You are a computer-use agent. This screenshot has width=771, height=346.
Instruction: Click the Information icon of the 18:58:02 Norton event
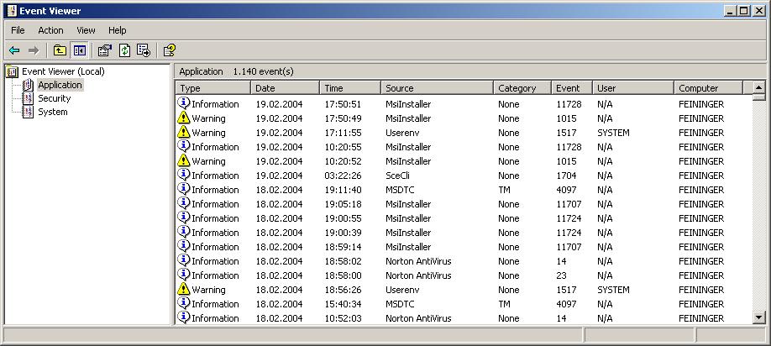pos(183,260)
